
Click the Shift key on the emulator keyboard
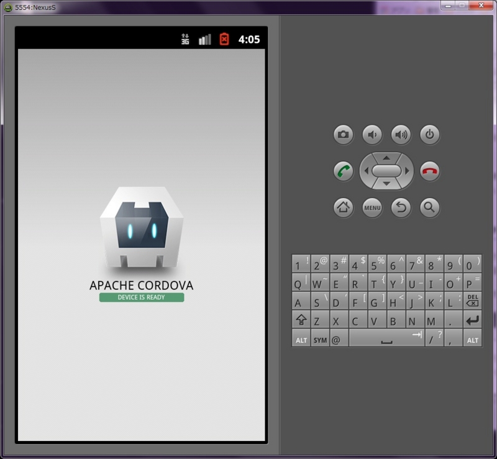[301, 319]
